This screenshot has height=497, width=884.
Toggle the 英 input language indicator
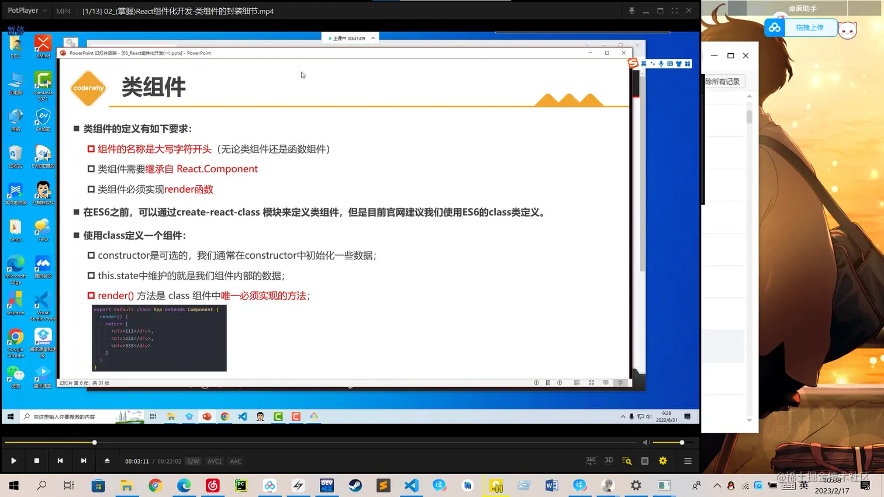click(804, 485)
